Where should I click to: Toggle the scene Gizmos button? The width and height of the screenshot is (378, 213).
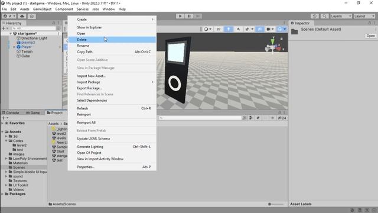[x=279, y=29]
